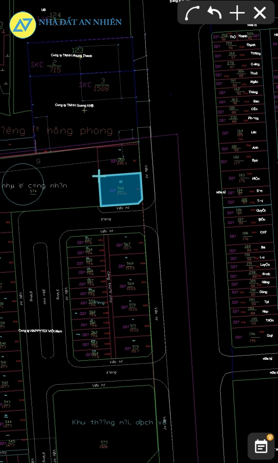Screen dimensions: 278x463
Task: Select the curve drawing tool
Action: pyautogui.click(x=192, y=13)
